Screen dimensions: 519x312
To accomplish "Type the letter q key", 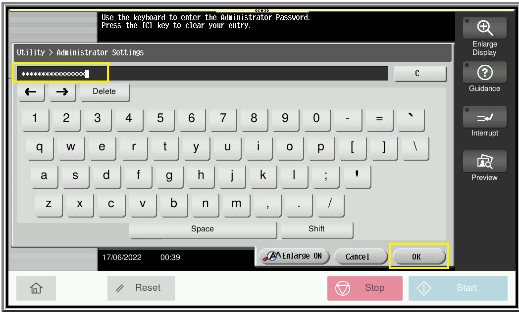I will [39, 147].
